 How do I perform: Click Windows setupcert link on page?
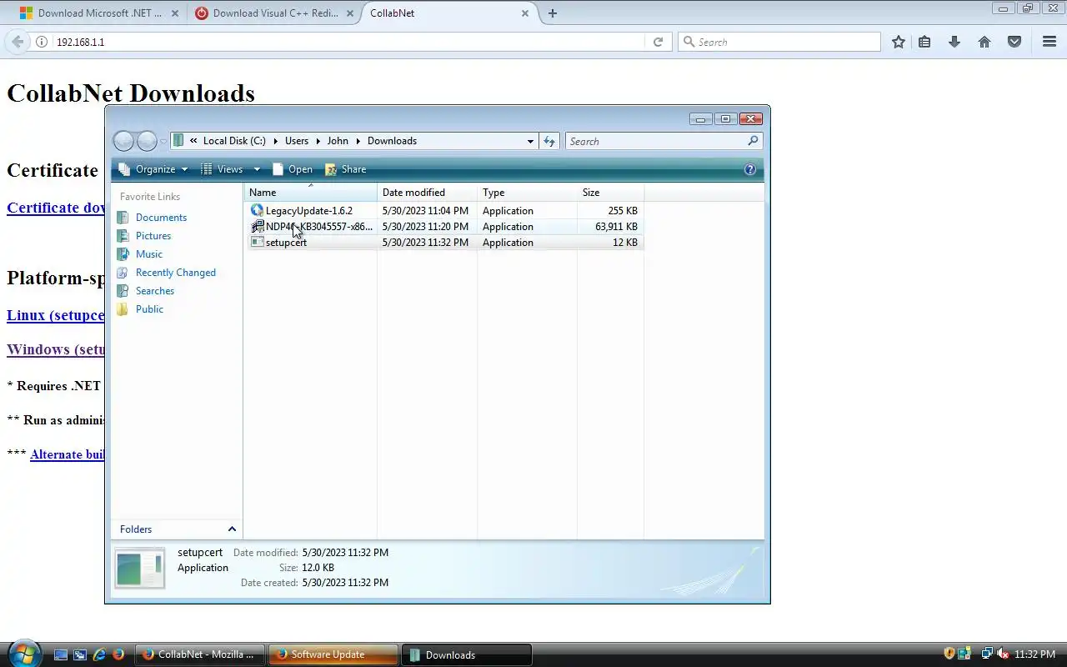click(55, 349)
